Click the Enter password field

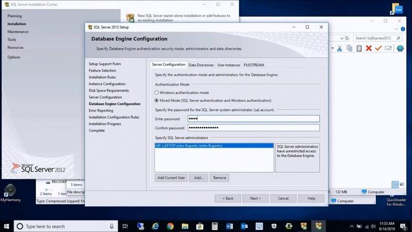[254, 119]
